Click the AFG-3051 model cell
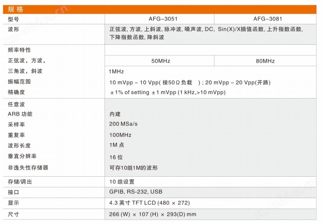 point(163,19)
